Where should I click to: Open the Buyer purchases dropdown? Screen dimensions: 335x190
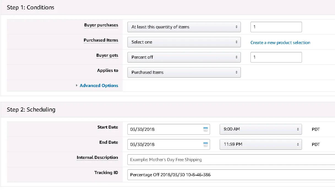(184, 27)
